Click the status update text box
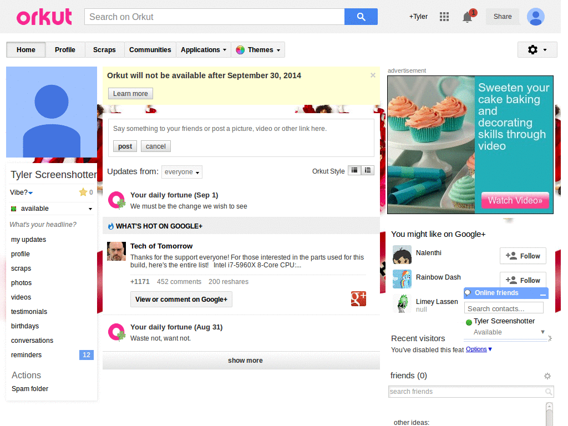Image resolution: width=568 pixels, height=426 pixels. pyautogui.click(x=241, y=129)
